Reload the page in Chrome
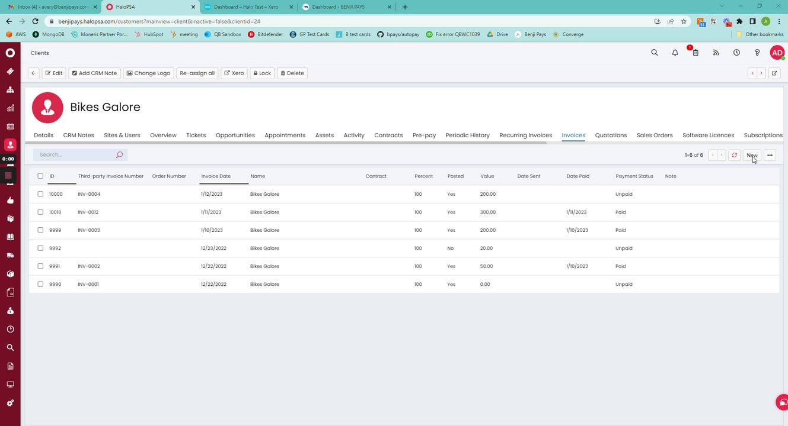The height and width of the screenshot is (426, 788). [x=36, y=21]
